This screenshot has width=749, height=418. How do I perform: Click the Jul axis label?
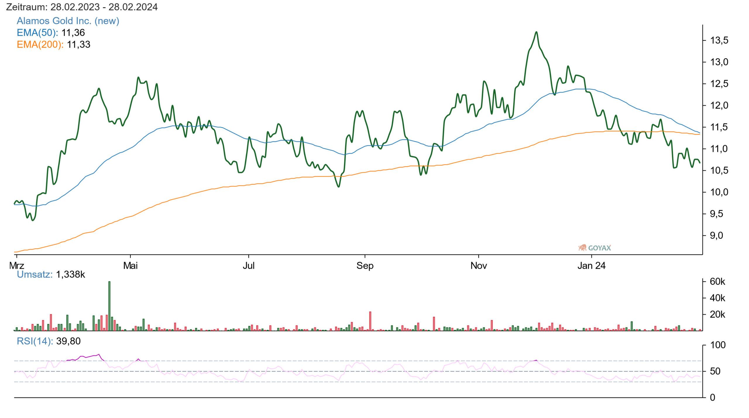point(248,266)
